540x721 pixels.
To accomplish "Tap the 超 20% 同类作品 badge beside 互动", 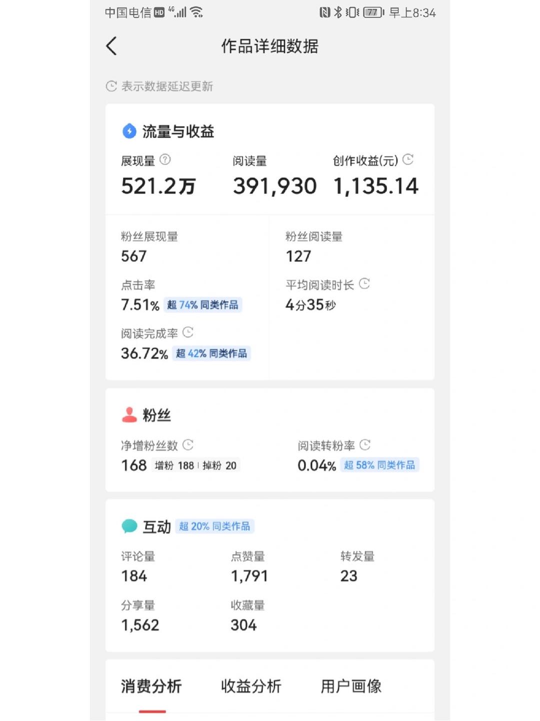I will click(214, 526).
